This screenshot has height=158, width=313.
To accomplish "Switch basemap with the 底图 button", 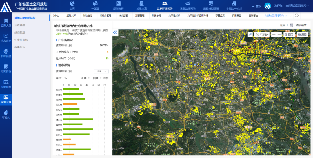I will (302, 34).
